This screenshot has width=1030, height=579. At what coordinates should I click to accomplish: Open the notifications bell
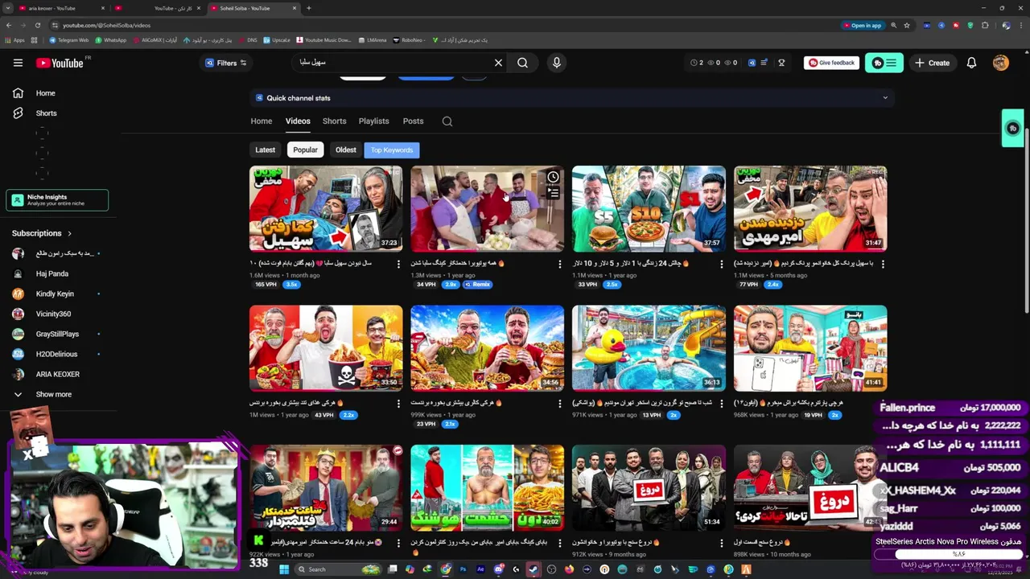tap(971, 63)
